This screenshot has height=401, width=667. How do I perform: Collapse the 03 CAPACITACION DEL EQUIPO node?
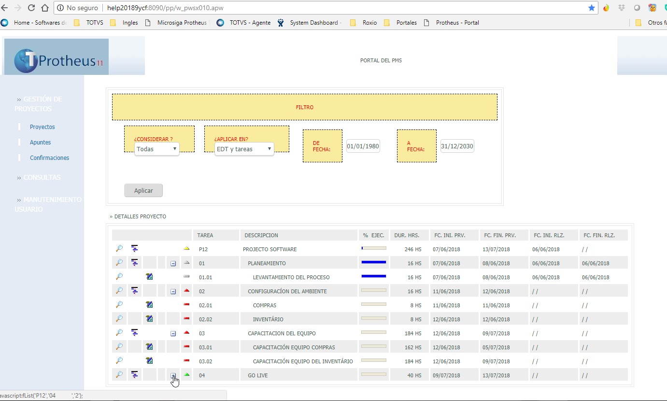click(173, 334)
